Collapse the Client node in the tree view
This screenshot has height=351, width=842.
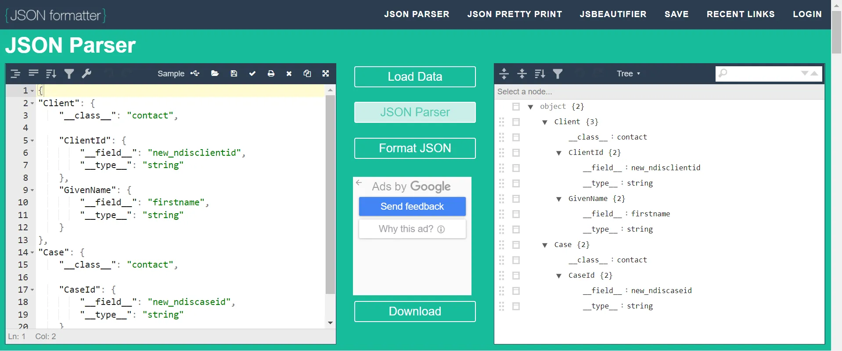(x=545, y=122)
